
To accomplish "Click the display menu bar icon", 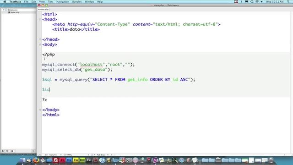I will tap(246, 2).
